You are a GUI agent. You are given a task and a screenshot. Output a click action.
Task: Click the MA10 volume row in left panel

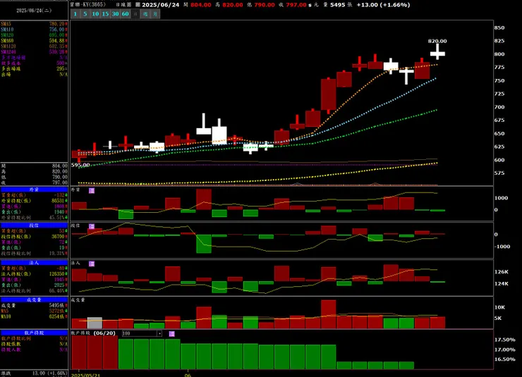tap(34, 316)
